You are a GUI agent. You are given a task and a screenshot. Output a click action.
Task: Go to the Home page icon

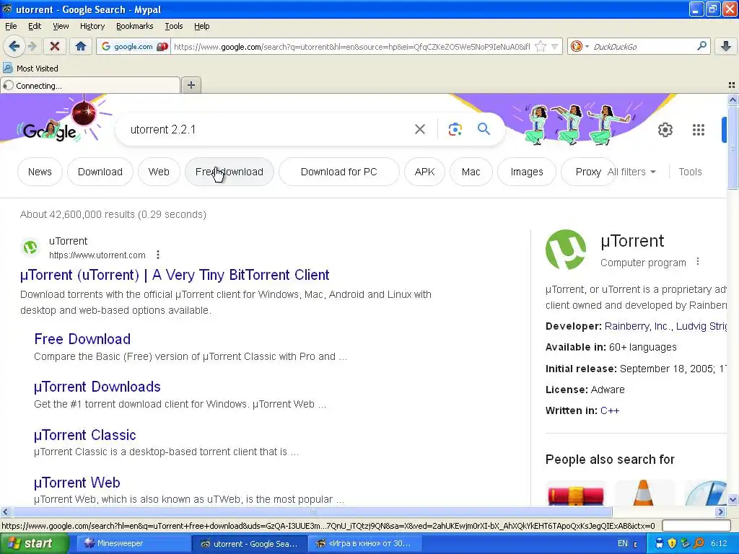(81, 46)
